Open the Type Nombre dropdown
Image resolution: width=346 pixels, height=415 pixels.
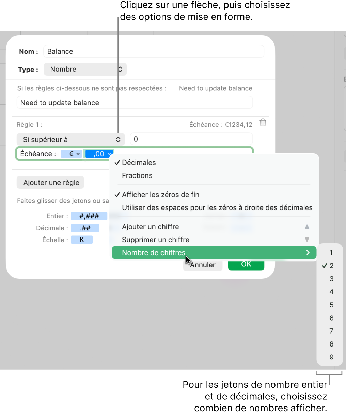point(85,69)
